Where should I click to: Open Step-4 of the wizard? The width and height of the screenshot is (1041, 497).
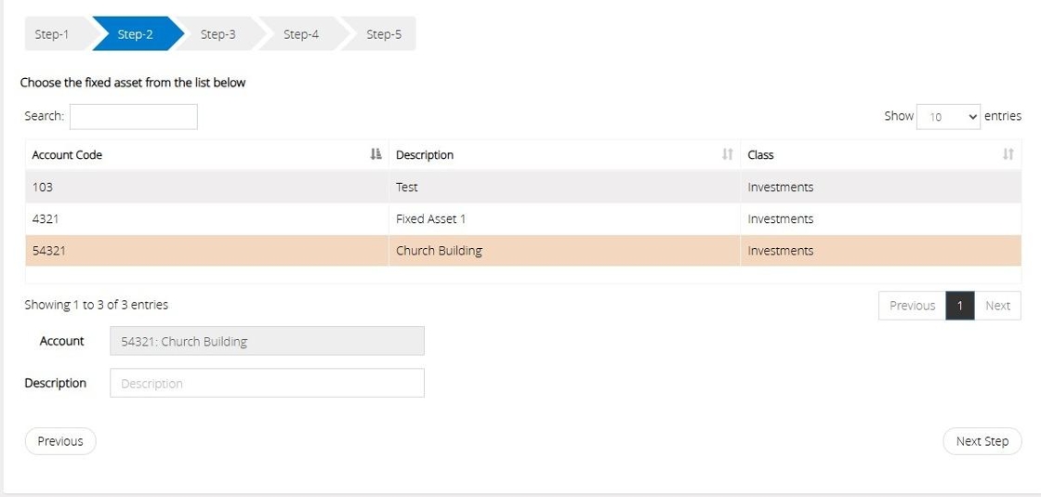click(301, 34)
